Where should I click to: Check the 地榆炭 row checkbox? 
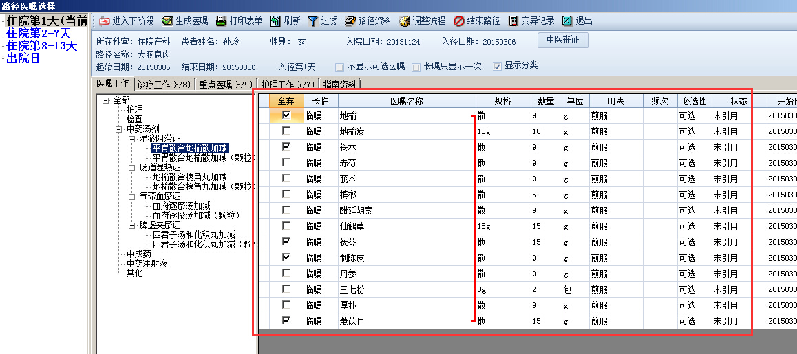click(x=287, y=131)
